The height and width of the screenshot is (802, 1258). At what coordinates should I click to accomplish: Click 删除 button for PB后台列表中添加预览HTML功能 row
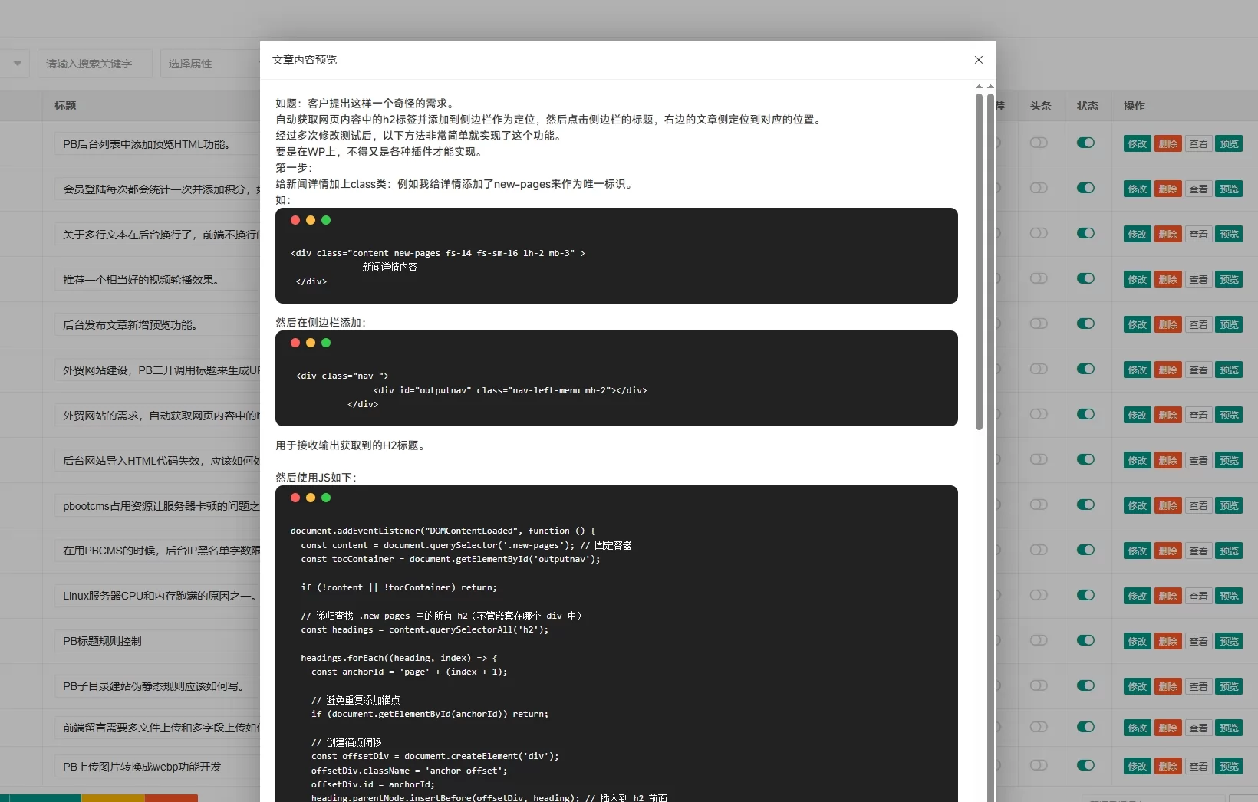[x=1167, y=143]
